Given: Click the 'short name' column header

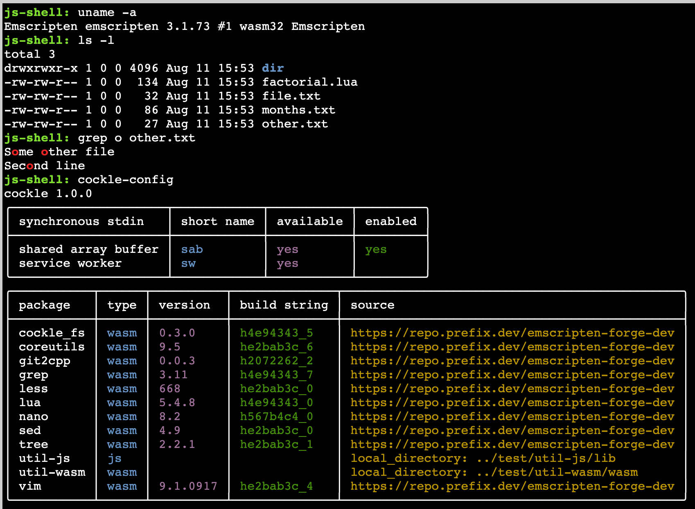Looking at the screenshot, I should 218,222.
